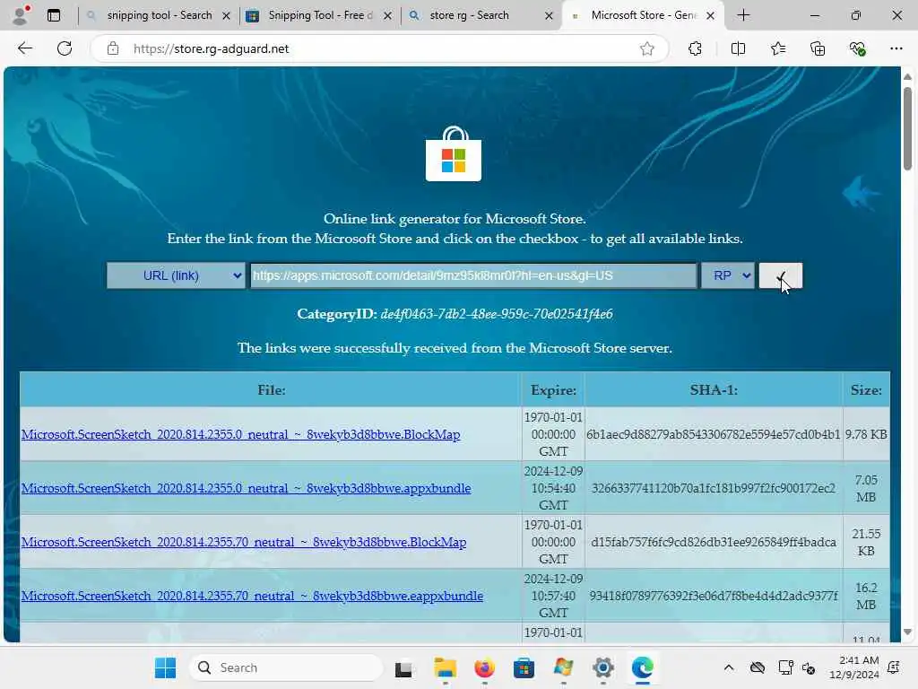Image resolution: width=918 pixels, height=689 pixels.
Task: Click the scrollbar up arrow
Action: (907, 77)
